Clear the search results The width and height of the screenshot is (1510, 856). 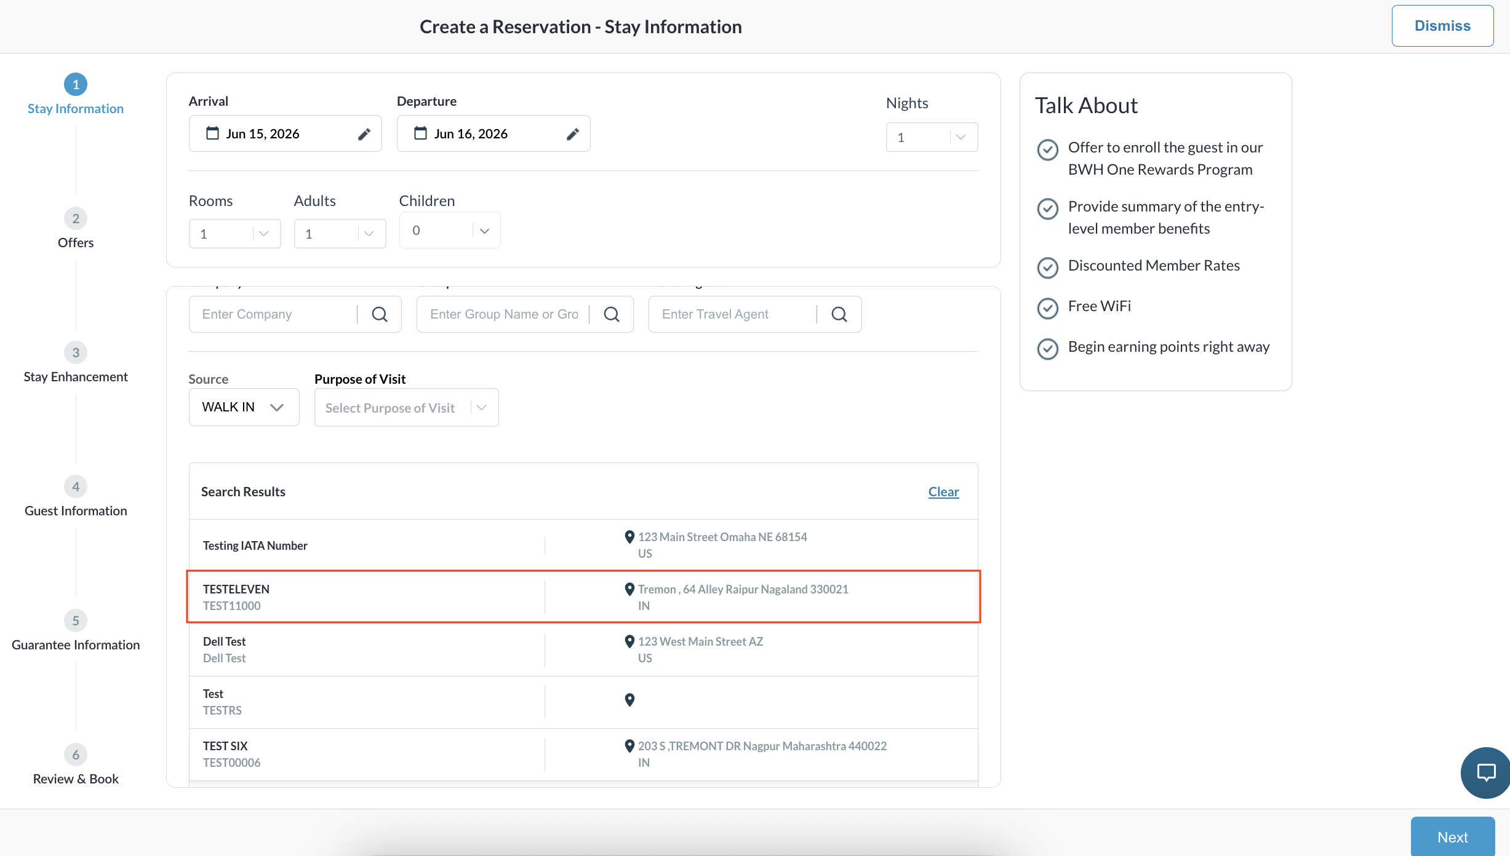point(943,491)
